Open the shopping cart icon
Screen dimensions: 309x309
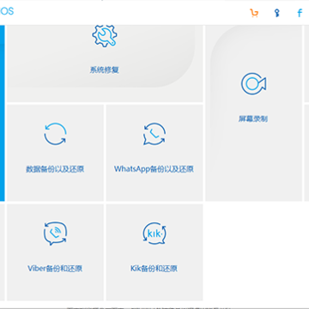(254, 13)
